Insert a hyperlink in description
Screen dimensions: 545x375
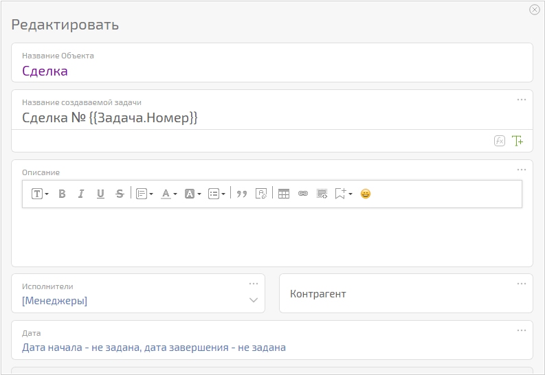[x=302, y=194]
